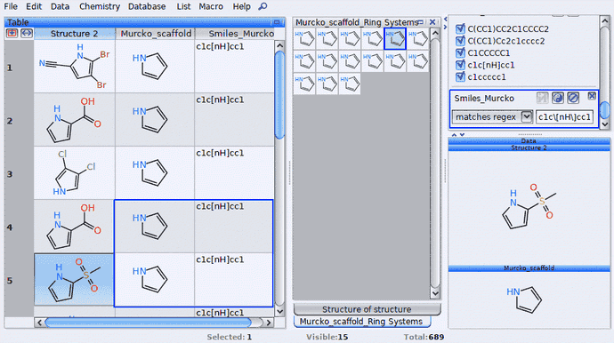Uncheck the c1c[nH]cc1 filter checkbox
The height and width of the screenshot is (343, 614).
[x=461, y=65]
